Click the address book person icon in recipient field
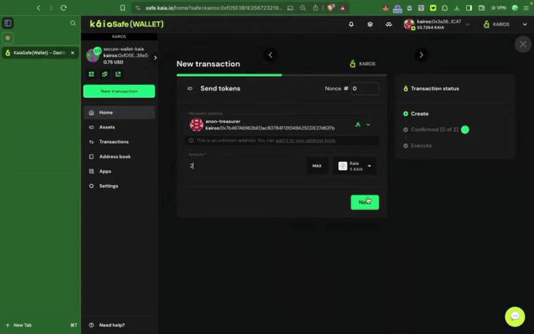534x334 pixels. click(358, 125)
